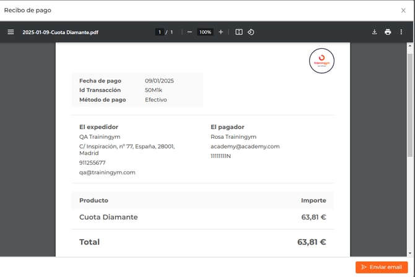Click the fit to page icon
Screen dimensions: 415x277
pos(238,32)
